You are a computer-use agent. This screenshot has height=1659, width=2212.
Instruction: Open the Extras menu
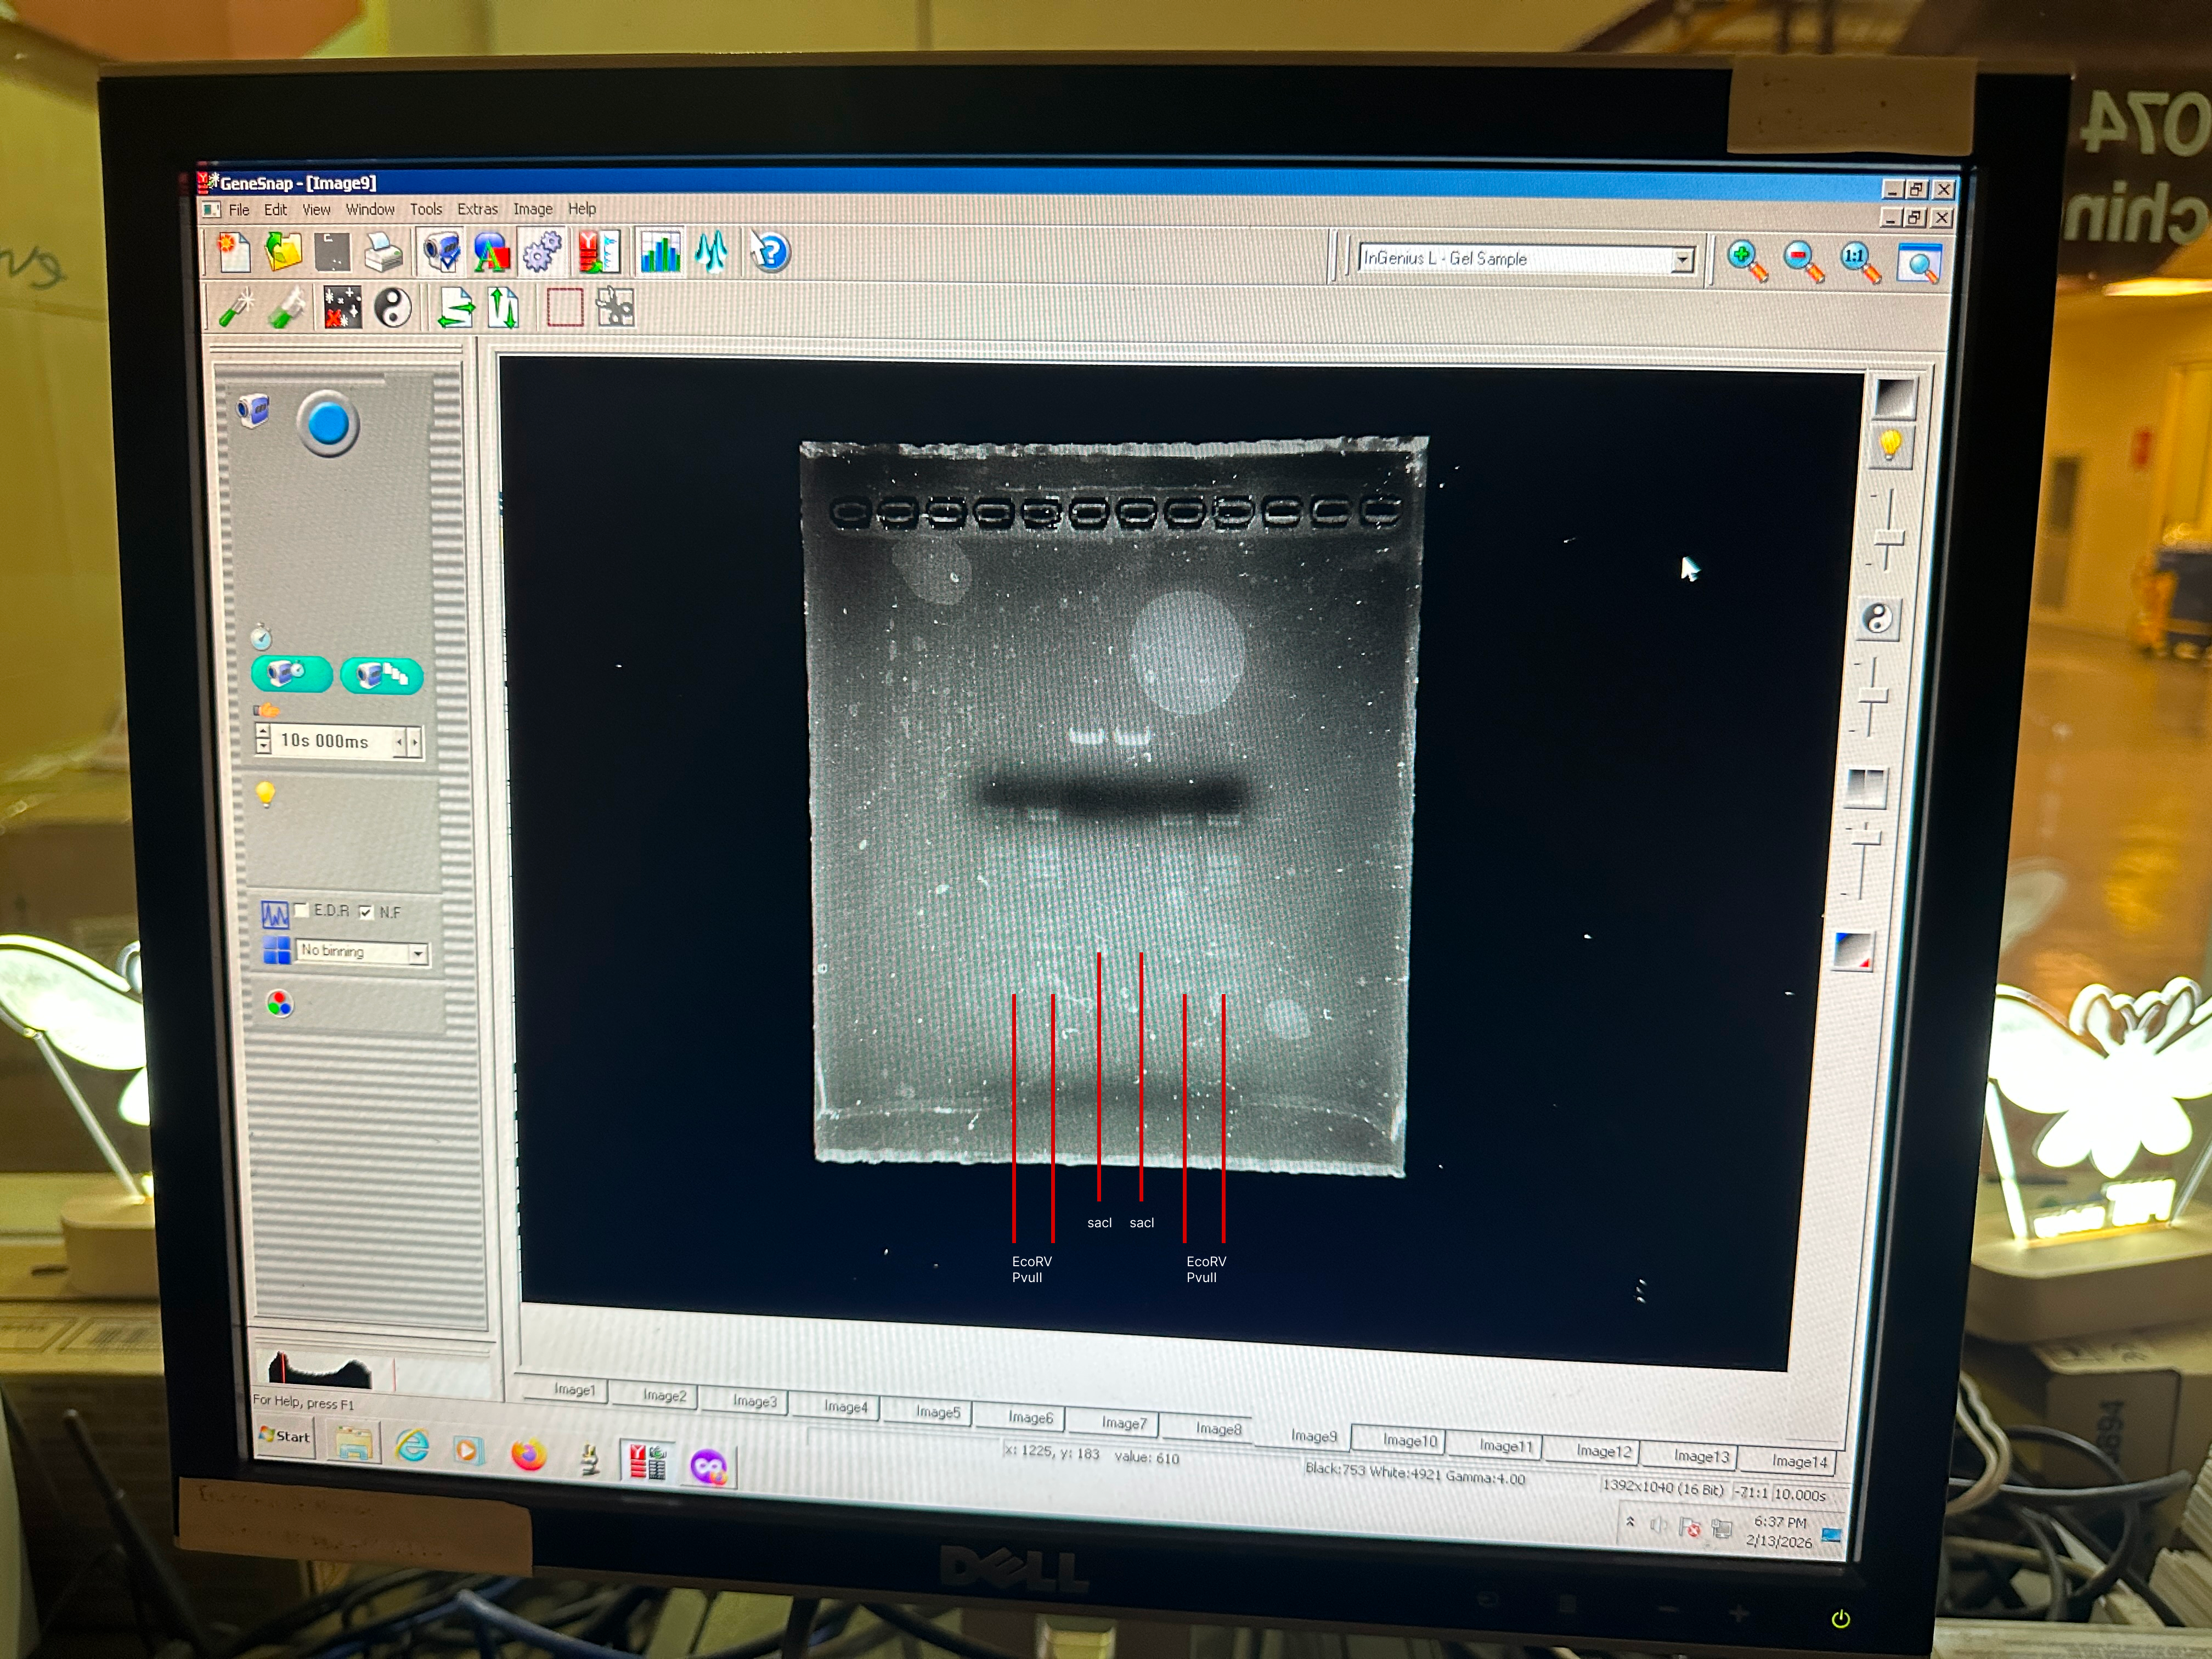click(477, 209)
